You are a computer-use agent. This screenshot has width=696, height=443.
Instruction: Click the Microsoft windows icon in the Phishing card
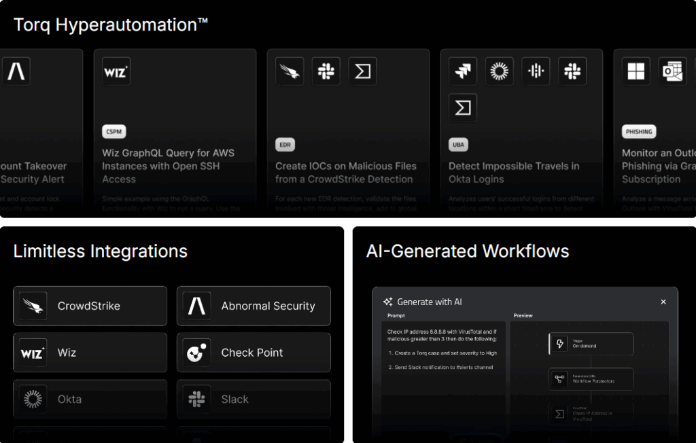(636, 71)
